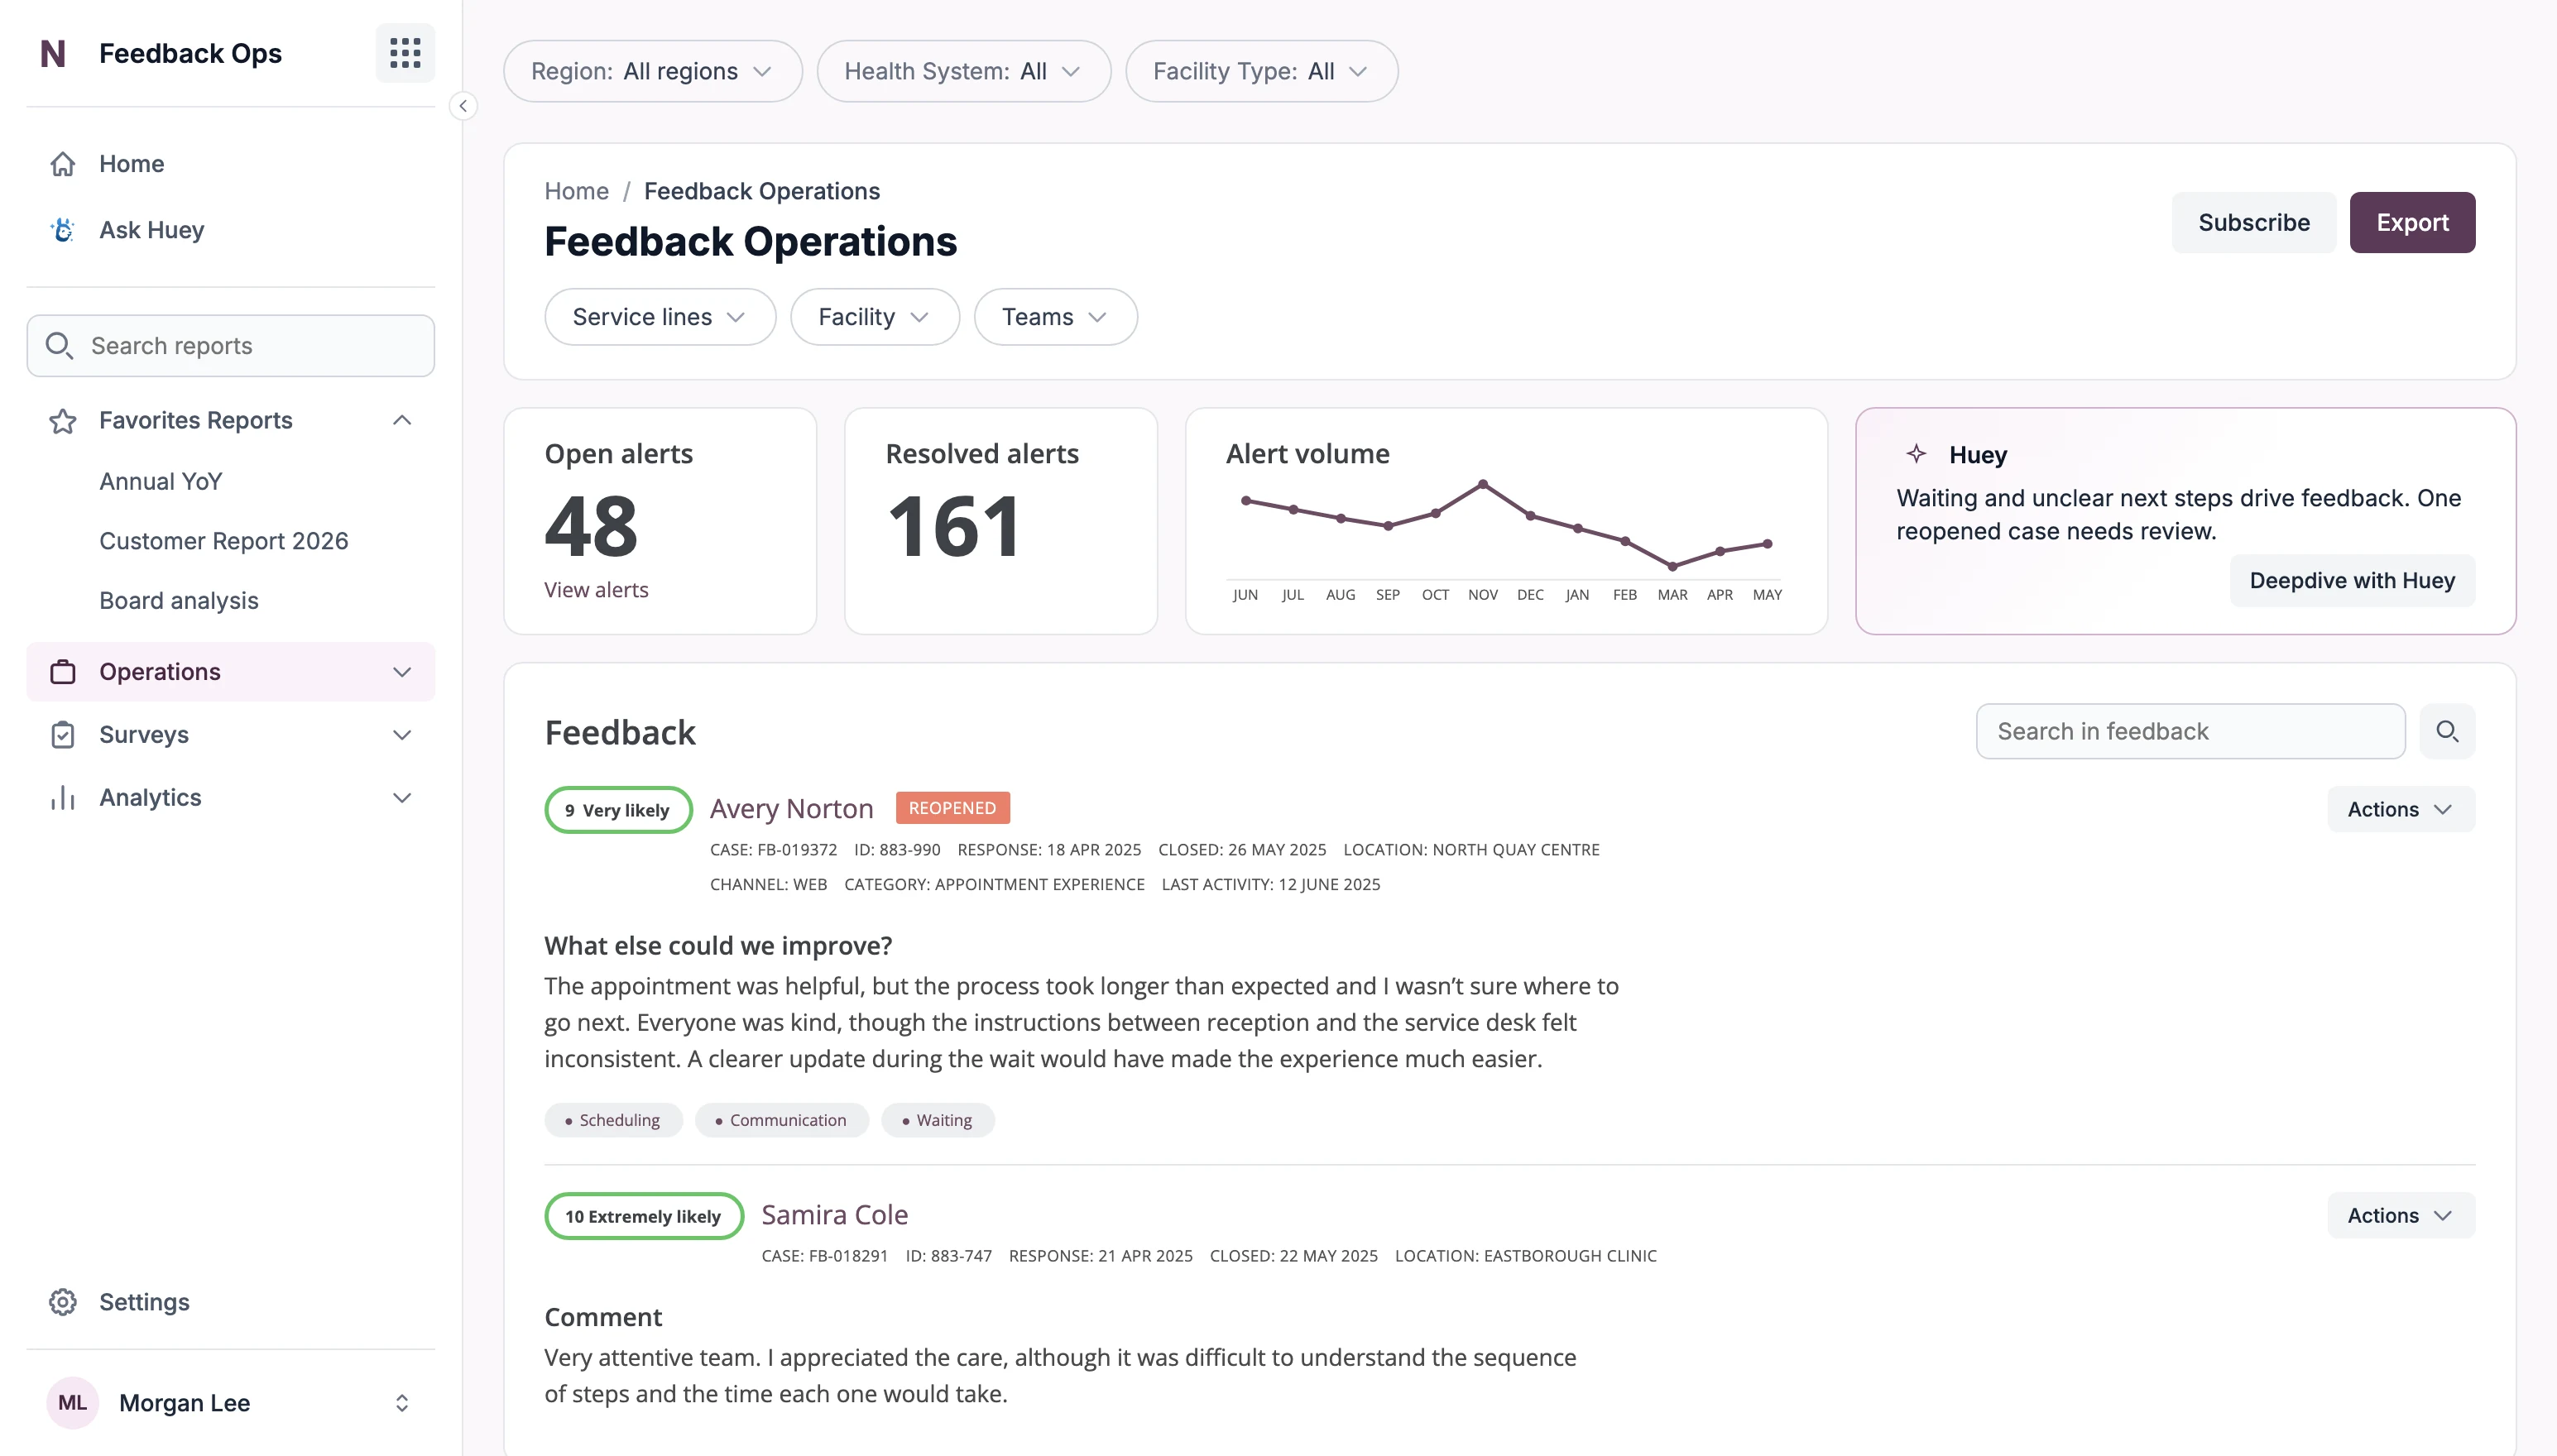
Task: Click the N brand logo
Action: coord(53,53)
